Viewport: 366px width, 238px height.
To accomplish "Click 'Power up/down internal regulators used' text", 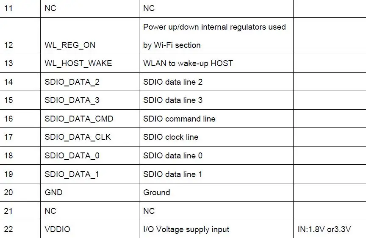I will [214, 27].
